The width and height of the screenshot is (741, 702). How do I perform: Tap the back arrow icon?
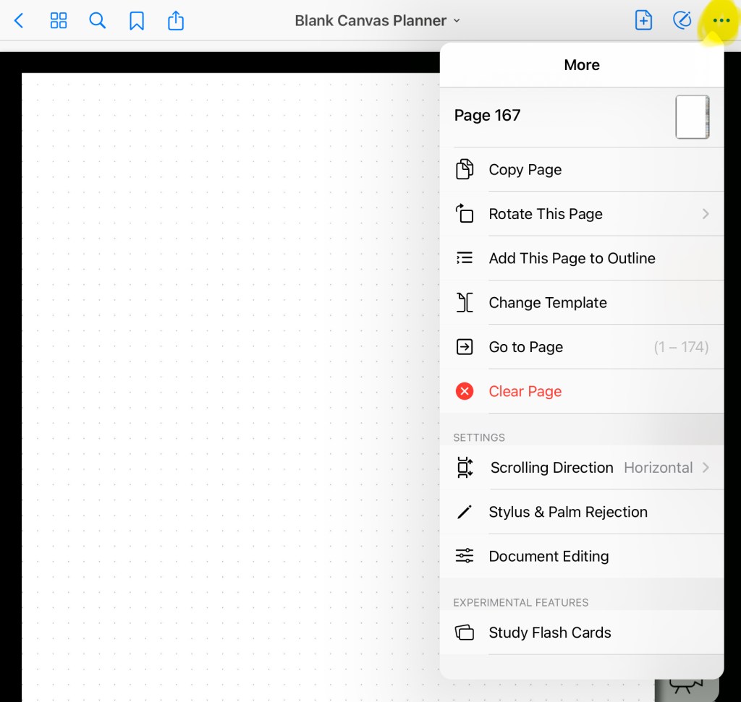coord(20,21)
